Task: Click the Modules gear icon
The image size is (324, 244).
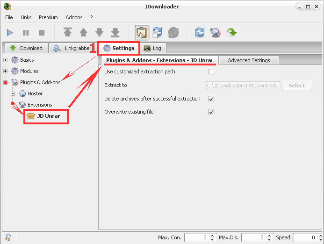Action: pyautogui.click(x=14, y=71)
